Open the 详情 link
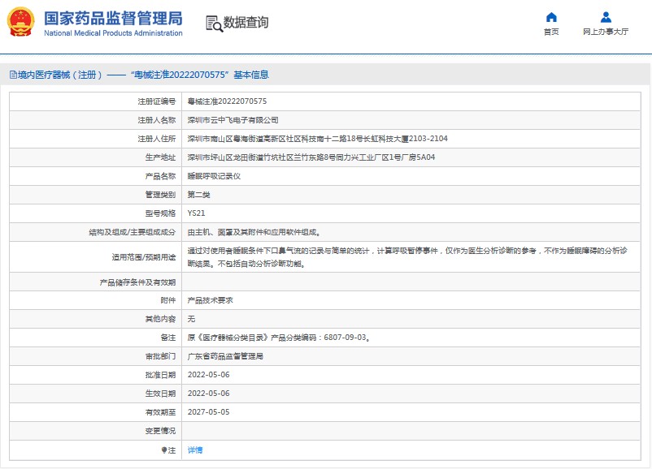 195,450
